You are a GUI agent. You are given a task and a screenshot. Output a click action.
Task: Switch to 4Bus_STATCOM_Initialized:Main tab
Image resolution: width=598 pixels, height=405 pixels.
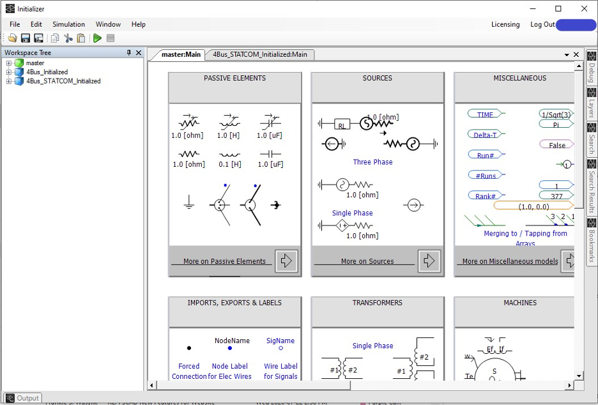tap(260, 54)
